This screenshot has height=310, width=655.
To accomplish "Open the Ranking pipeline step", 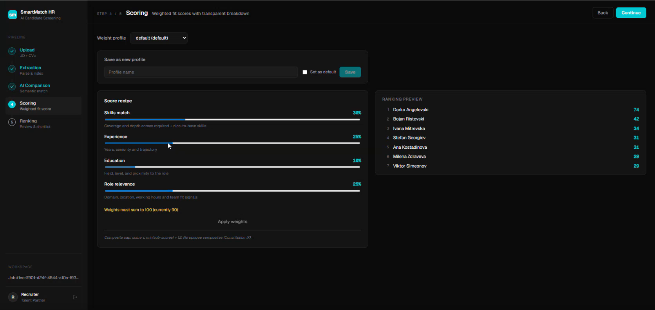I will (x=43, y=124).
